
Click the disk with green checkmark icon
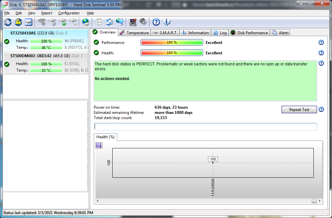point(63,22)
